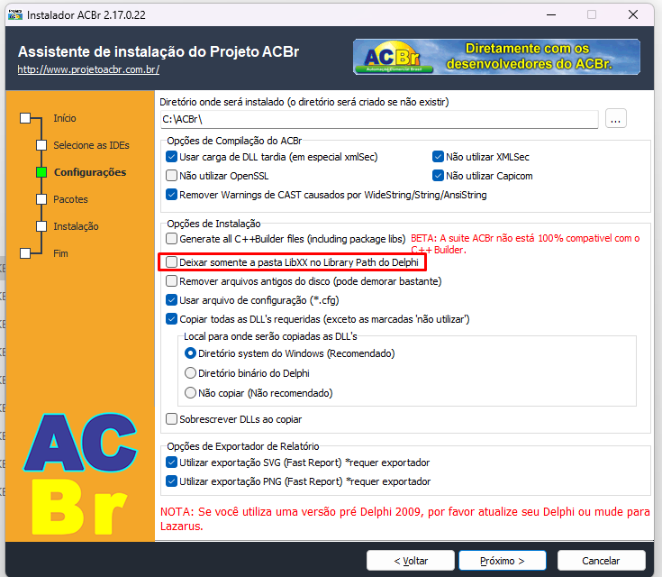
Task: Click the 'Pacotes' wizard step
Action: click(x=70, y=199)
